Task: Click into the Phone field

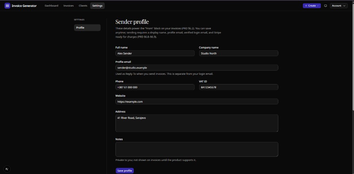Action: click(x=155, y=87)
